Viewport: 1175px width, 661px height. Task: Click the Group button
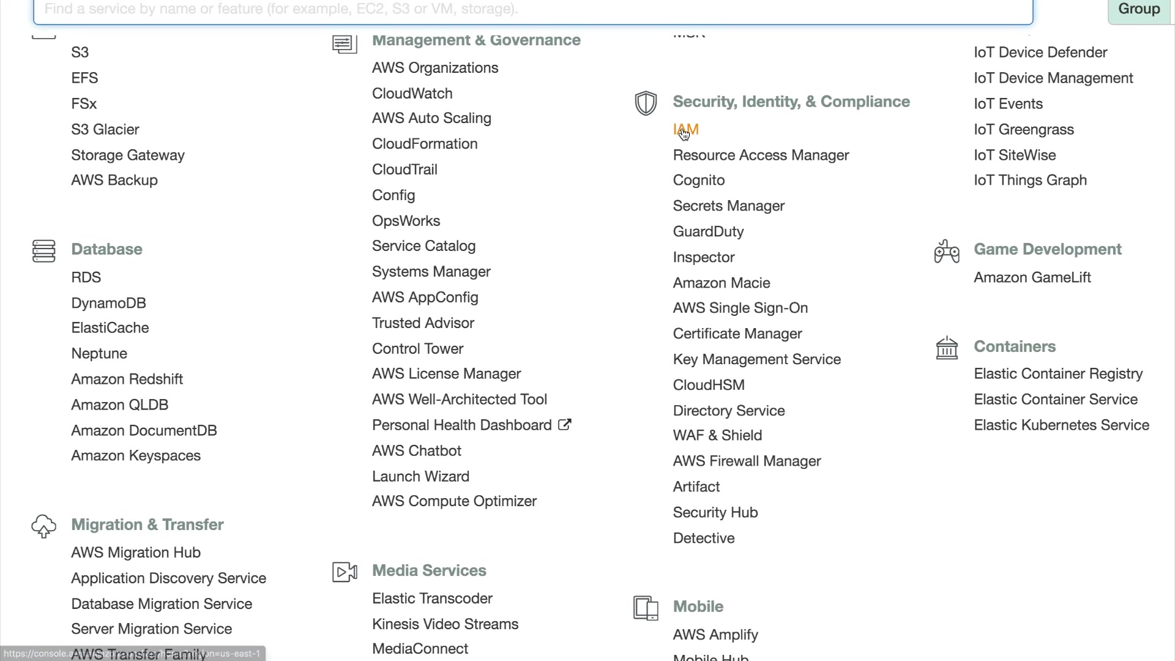tap(1139, 10)
